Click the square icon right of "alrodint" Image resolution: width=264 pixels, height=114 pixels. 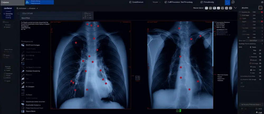[x=260, y=8]
